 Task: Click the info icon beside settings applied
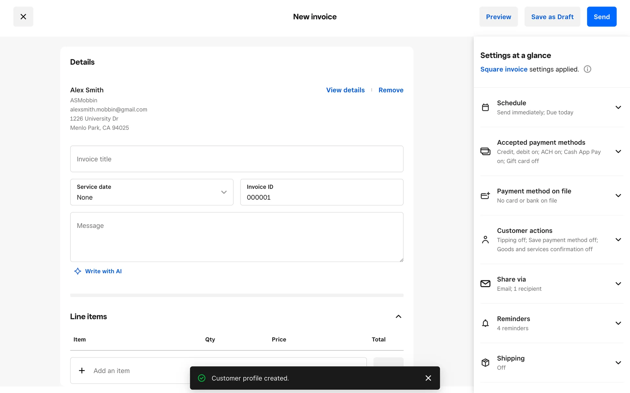pos(587,69)
